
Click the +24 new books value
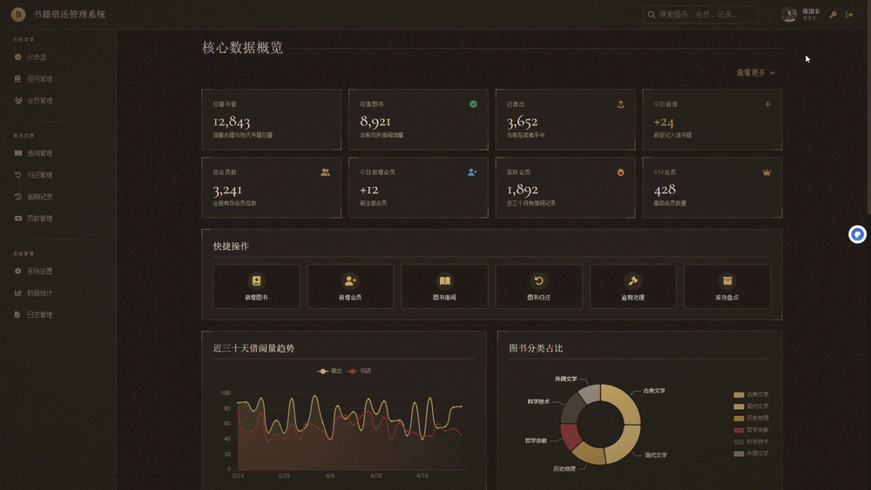(663, 122)
